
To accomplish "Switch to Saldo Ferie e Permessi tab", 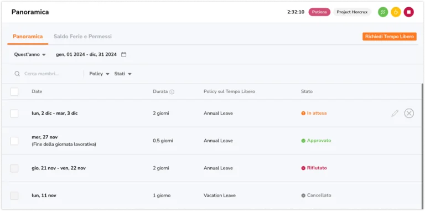I will click(x=82, y=37).
